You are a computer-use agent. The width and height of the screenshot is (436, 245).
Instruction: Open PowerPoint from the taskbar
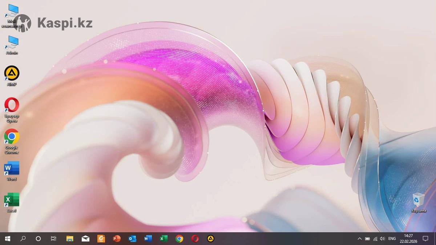click(x=117, y=239)
